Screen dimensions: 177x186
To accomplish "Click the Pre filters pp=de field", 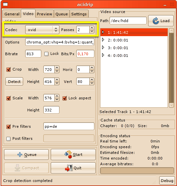I will (69, 126).
